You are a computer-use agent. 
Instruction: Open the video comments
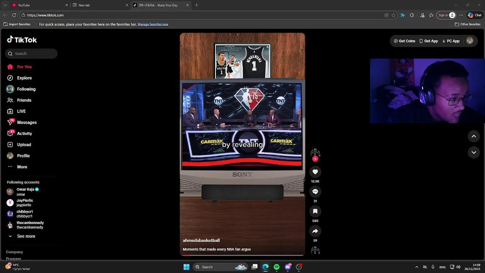click(315, 191)
